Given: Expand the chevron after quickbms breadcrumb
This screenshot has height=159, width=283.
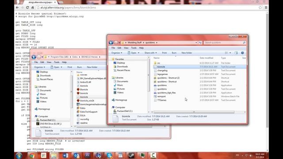Looking at the screenshot, I should (x=157, y=42).
